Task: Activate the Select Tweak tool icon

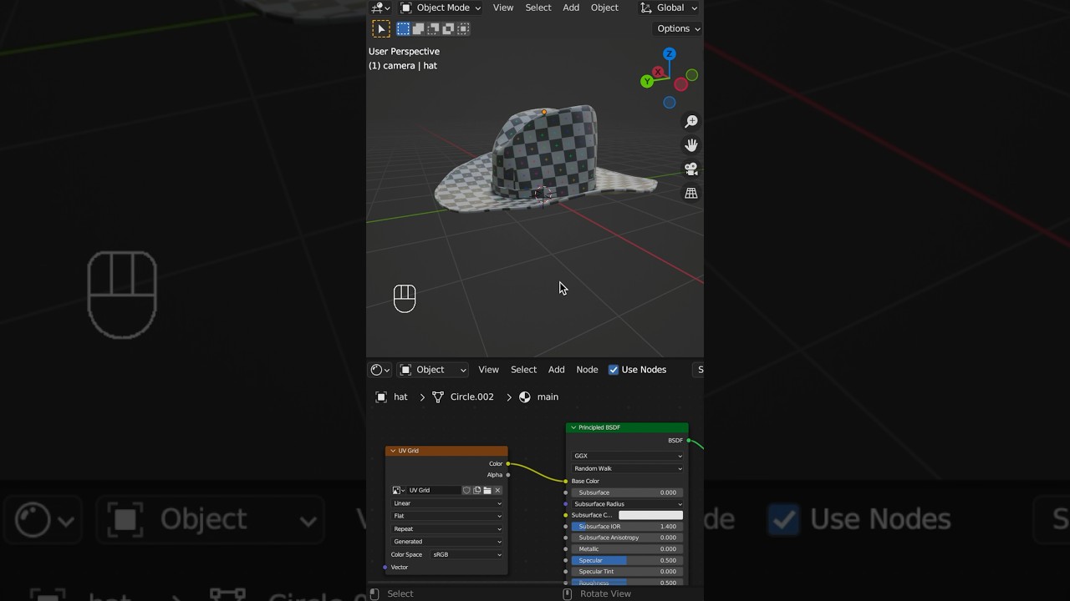Action: (x=381, y=29)
